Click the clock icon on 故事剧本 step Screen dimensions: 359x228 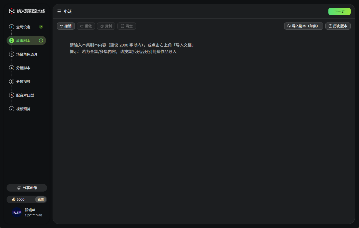pos(41,40)
